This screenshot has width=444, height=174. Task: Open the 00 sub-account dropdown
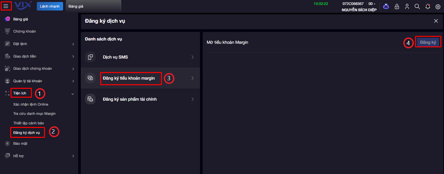(x=372, y=4)
